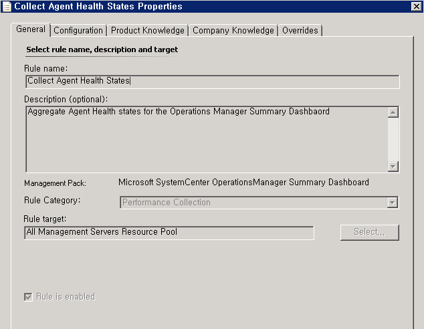Click the description scrollbar up arrow

393,112
